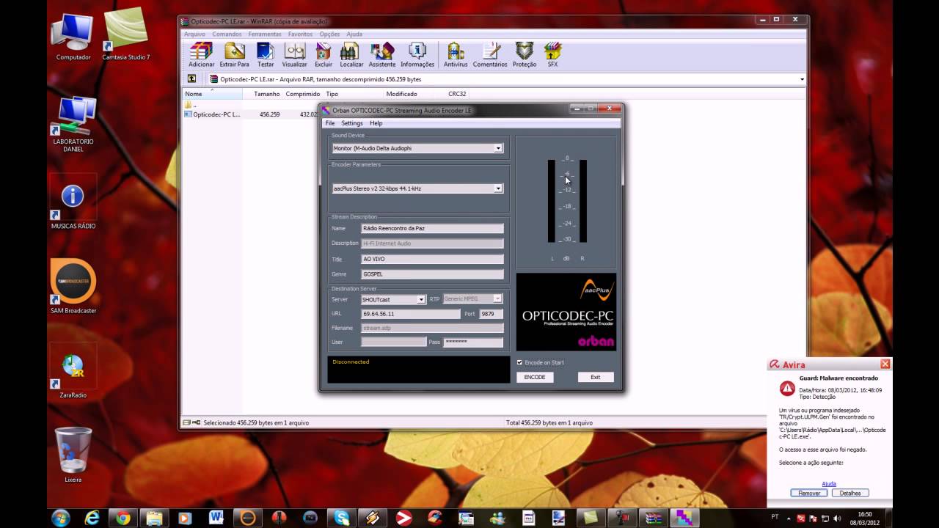The height and width of the screenshot is (528, 939).
Task: Open File menu in OPTICODEC-PC
Action: click(330, 123)
